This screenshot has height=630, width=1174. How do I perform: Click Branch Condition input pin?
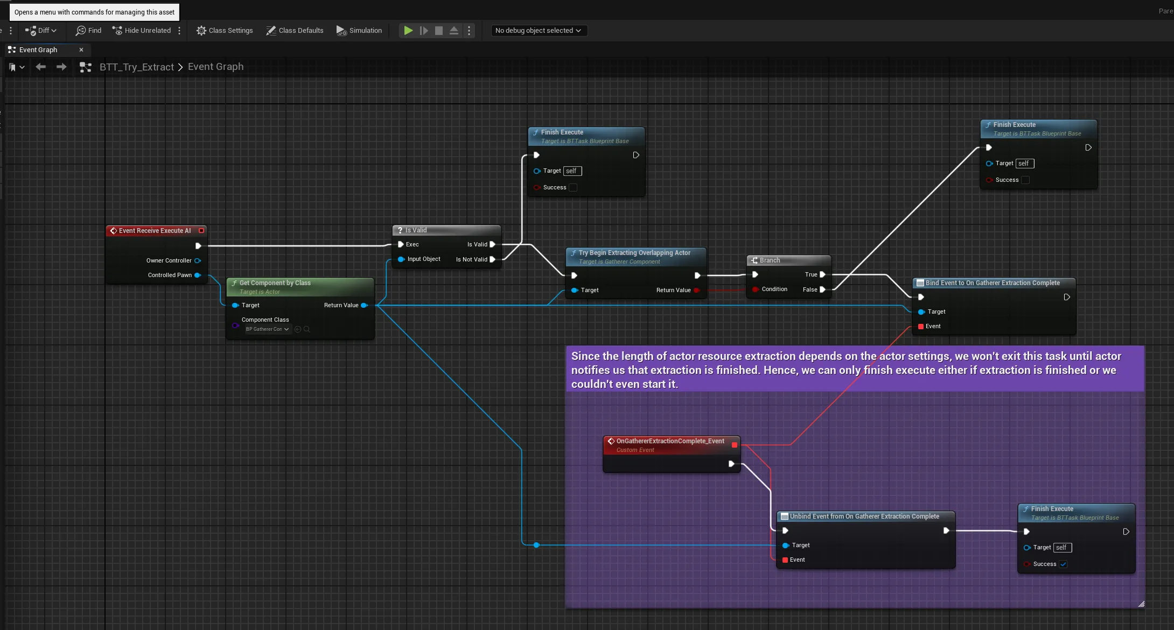tap(755, 289)
